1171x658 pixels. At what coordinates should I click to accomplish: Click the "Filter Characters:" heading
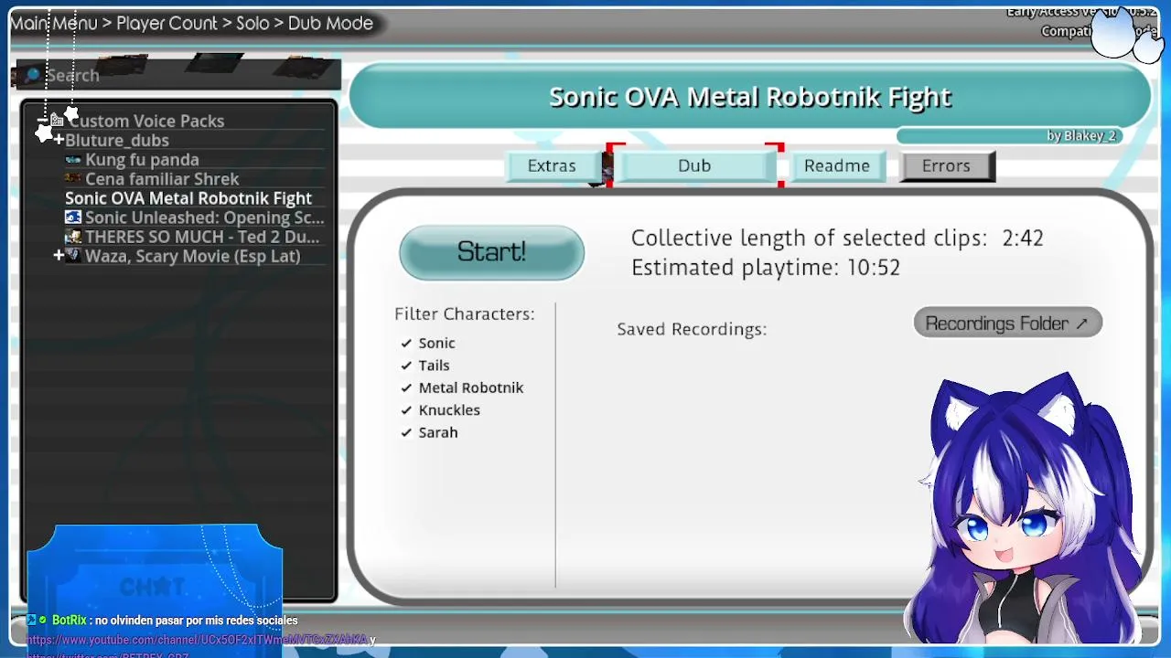click(465, 314)
